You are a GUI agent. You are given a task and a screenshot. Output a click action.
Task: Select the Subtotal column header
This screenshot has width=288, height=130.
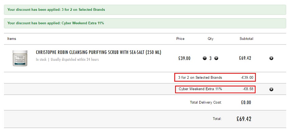246,38
